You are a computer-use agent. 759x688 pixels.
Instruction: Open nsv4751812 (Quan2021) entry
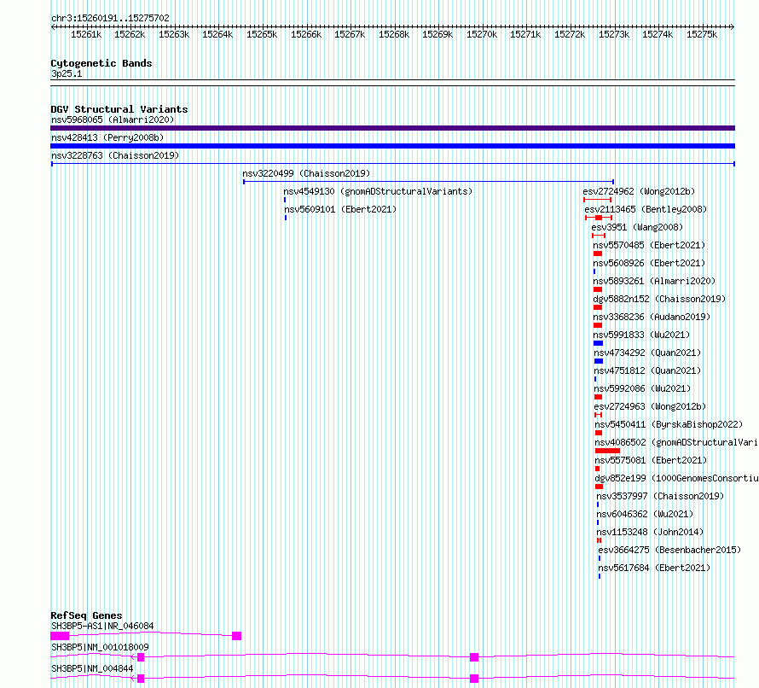647,370
